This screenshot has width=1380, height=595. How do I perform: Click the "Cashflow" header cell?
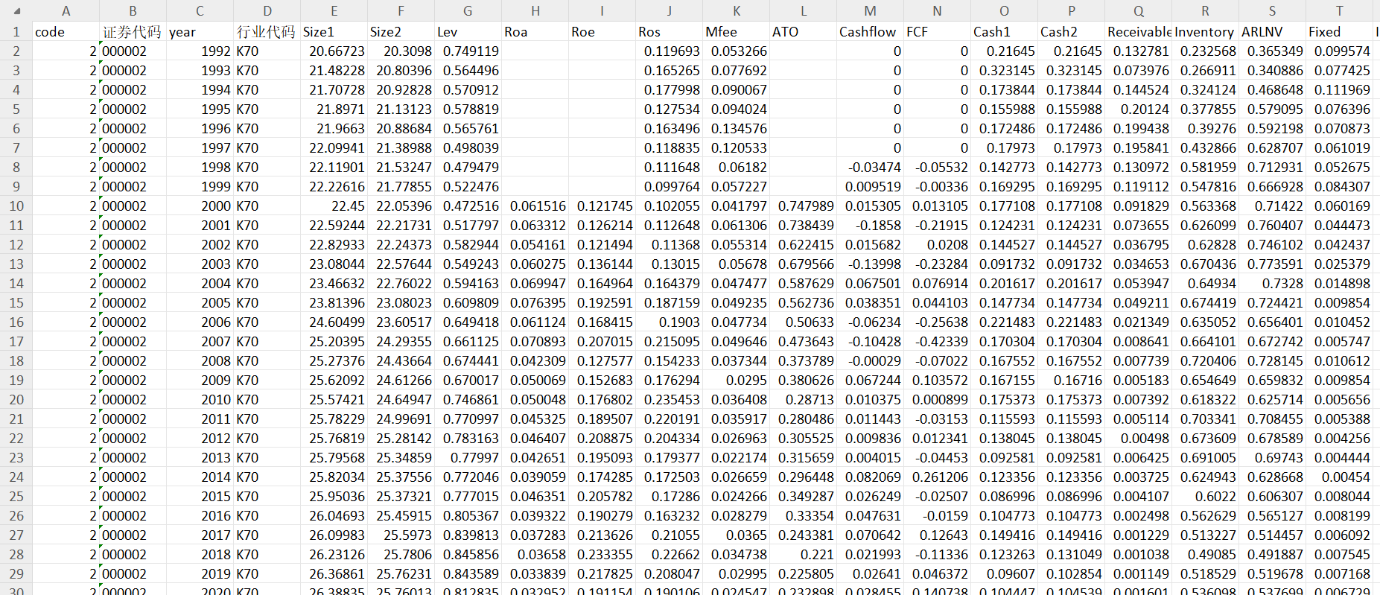tap(871, 32)
